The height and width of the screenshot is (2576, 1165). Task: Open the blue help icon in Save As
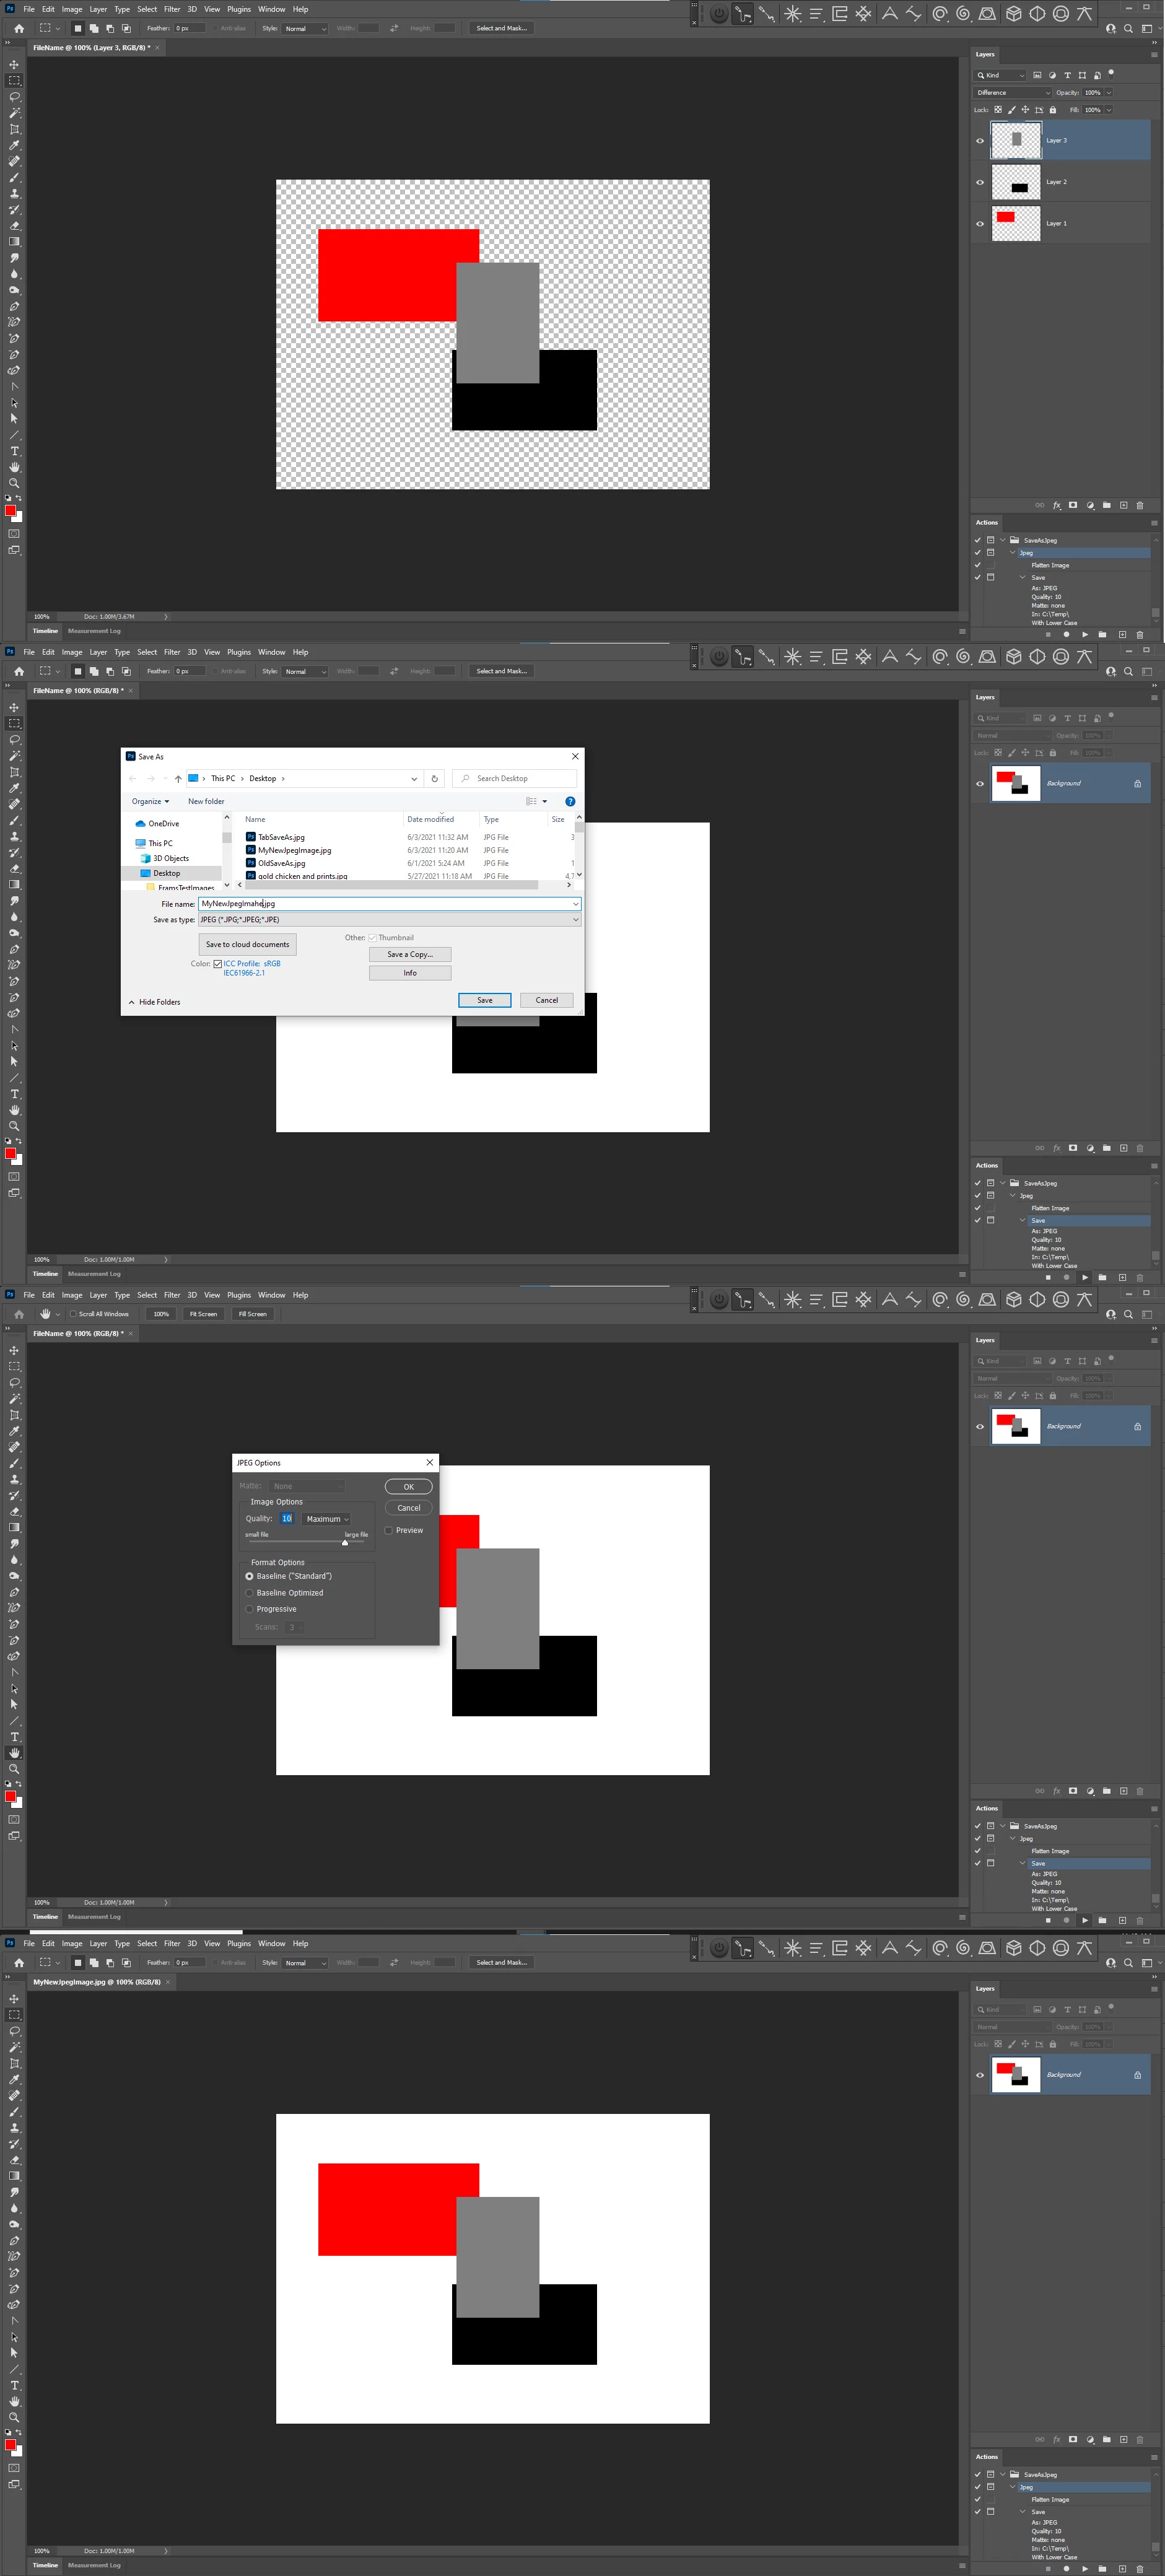coord(570,801)
